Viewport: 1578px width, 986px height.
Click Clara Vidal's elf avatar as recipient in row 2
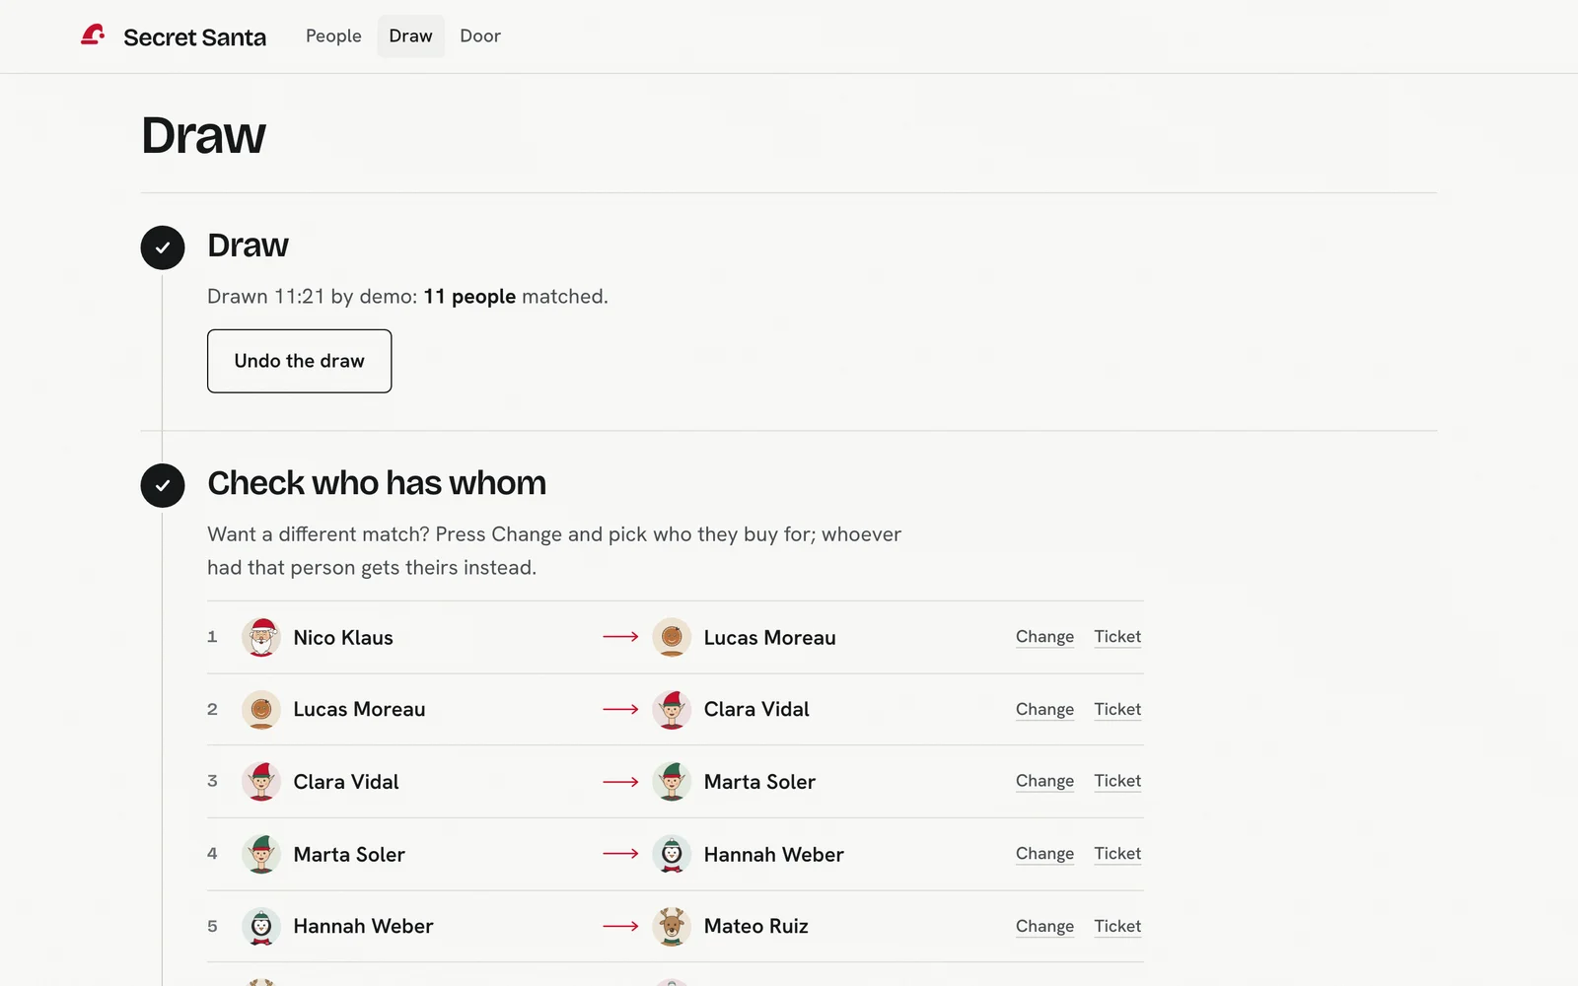[x=672, y=709]
